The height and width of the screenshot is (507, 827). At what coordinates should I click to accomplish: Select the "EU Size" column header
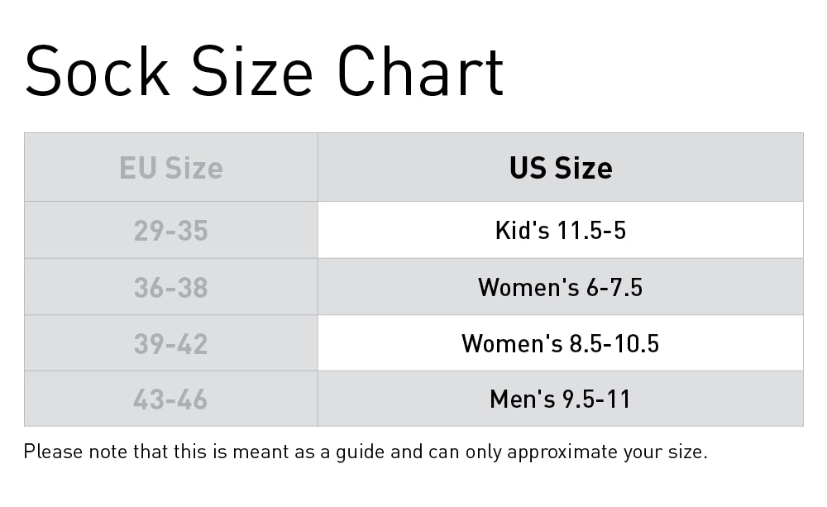(x=171, y=168)
